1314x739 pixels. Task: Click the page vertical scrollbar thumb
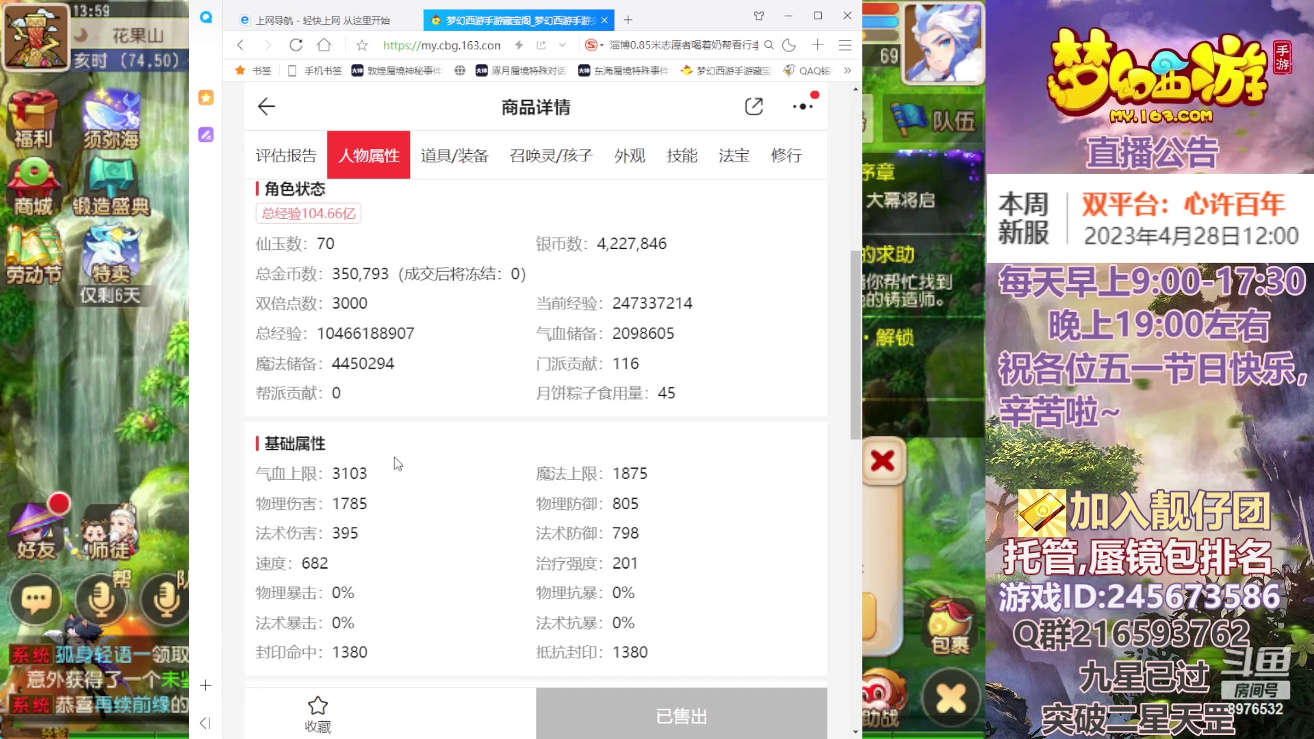pyautogui.click(x=855, y=344)
